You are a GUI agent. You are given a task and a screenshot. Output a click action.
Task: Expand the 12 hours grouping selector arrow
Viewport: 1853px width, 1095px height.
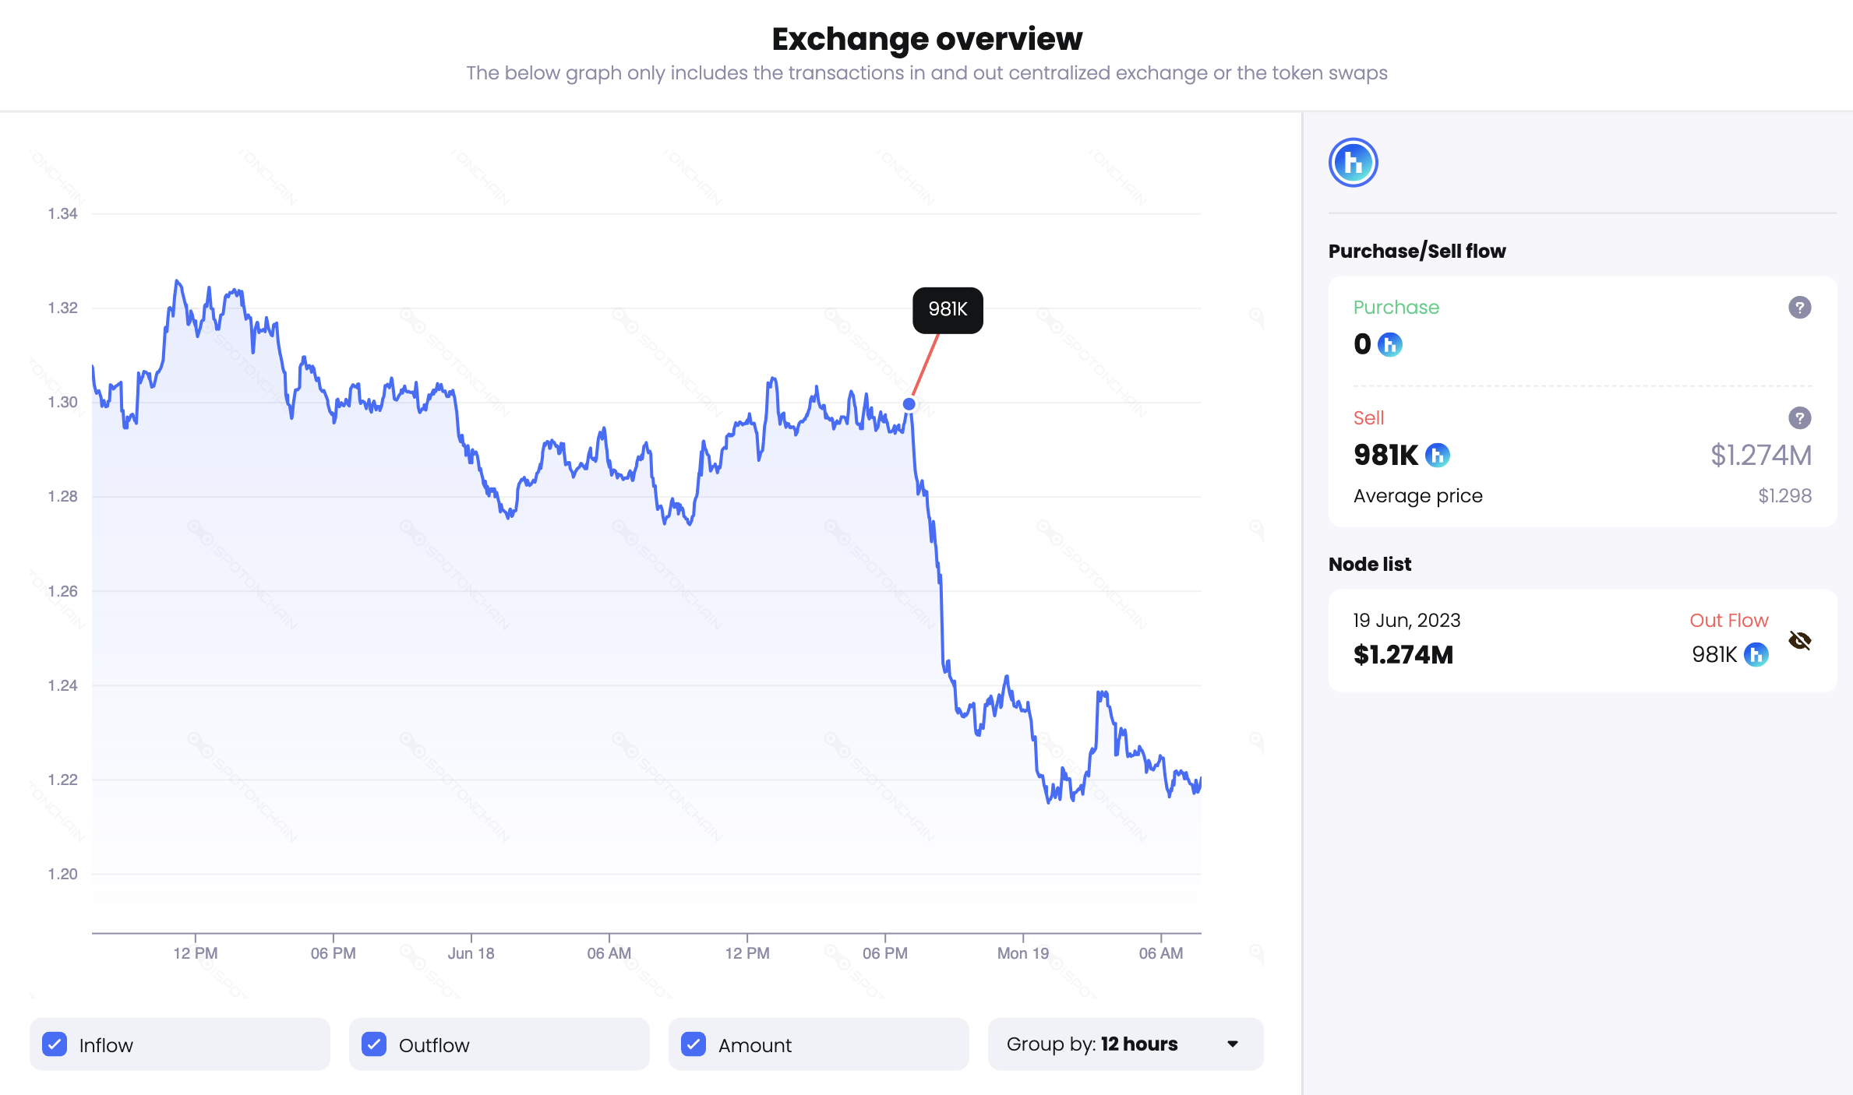click(x=1232, y=1044)
